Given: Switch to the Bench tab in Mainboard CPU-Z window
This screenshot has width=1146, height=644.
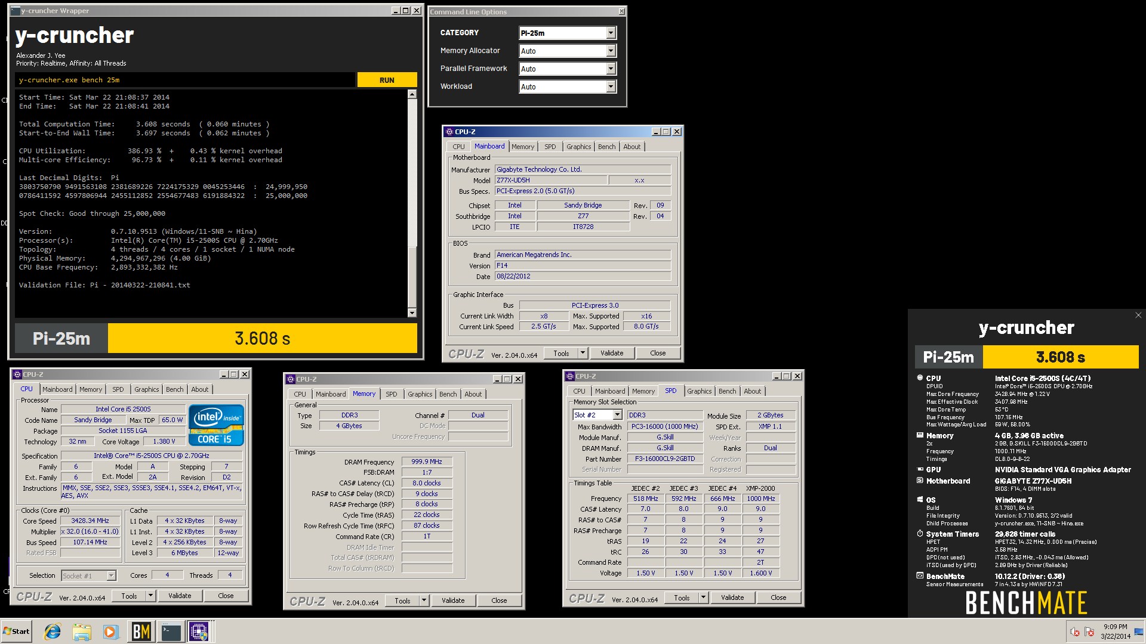Looking at the screenshot, I should pos(606,147).
